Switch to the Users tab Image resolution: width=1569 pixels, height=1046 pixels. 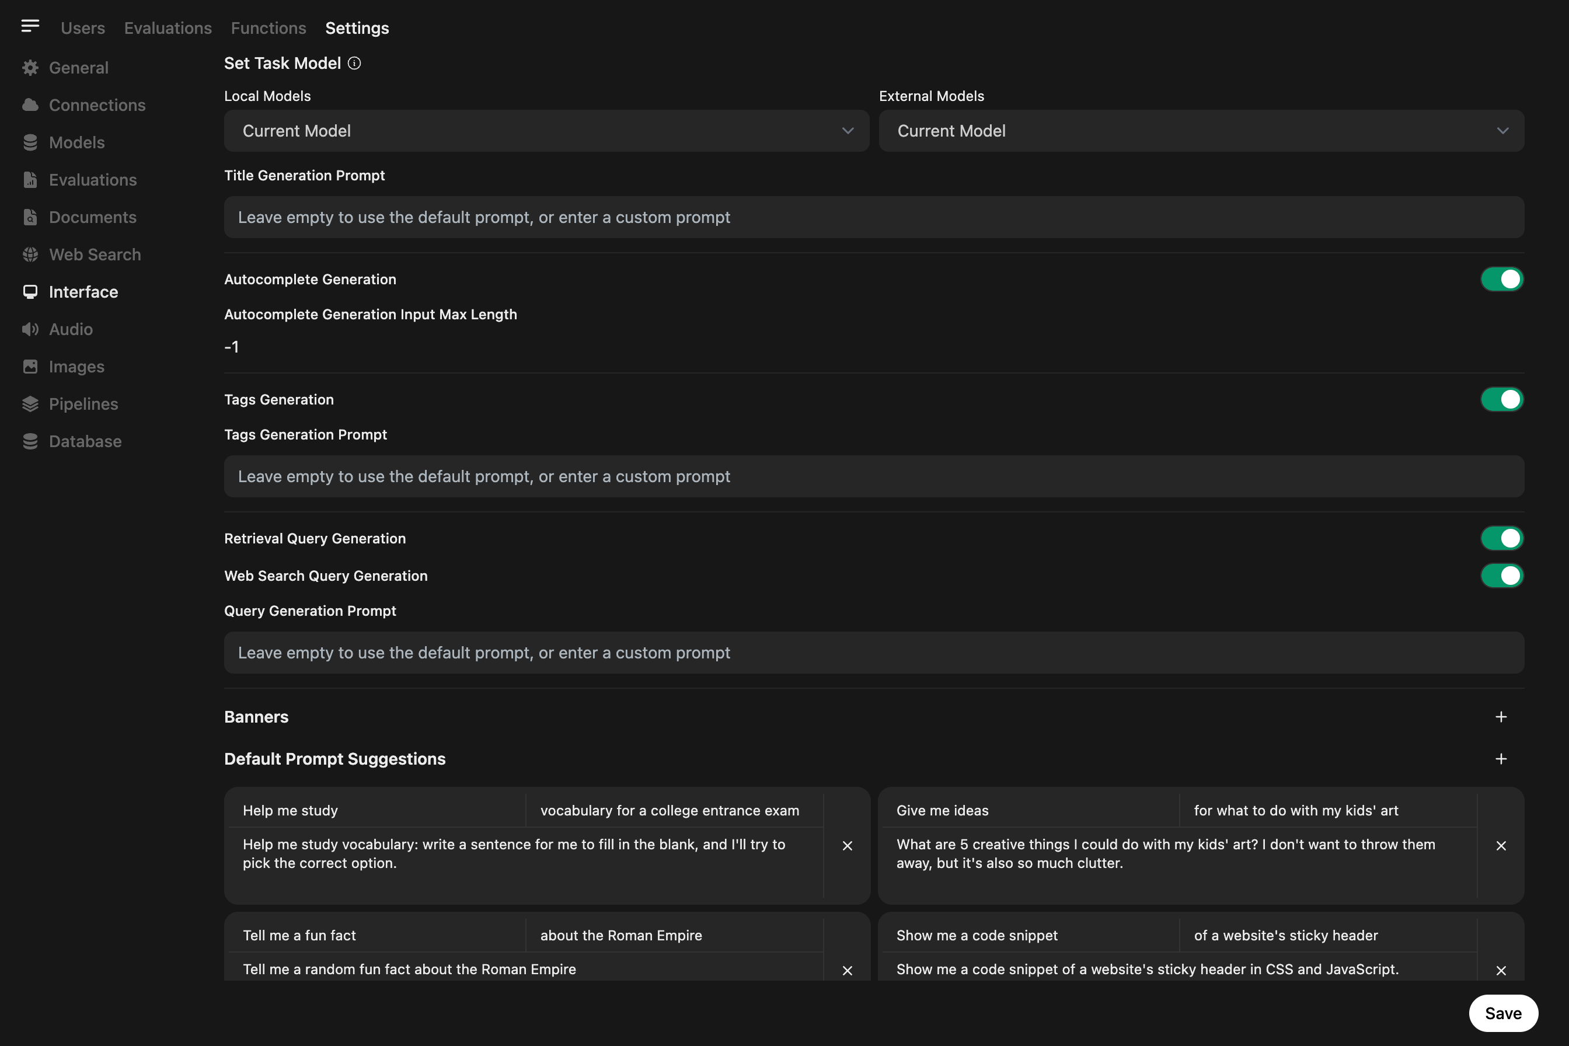coord(83,28)
